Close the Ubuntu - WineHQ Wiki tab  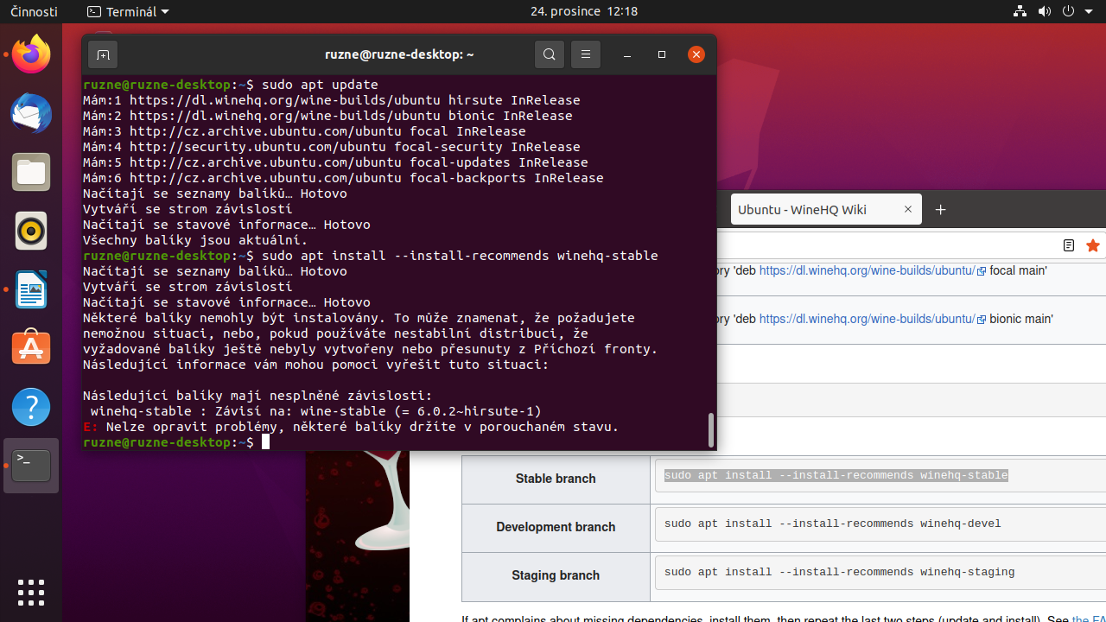[908, 209]
